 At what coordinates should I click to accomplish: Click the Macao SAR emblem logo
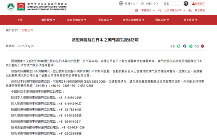tap(11, 6)
